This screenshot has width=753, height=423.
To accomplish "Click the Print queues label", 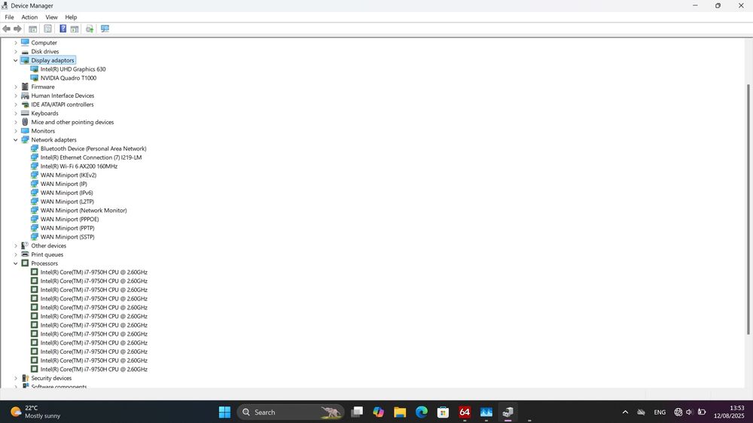I will click(47, 254).
